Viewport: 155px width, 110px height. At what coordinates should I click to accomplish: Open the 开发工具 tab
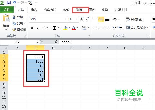[121, 10]
